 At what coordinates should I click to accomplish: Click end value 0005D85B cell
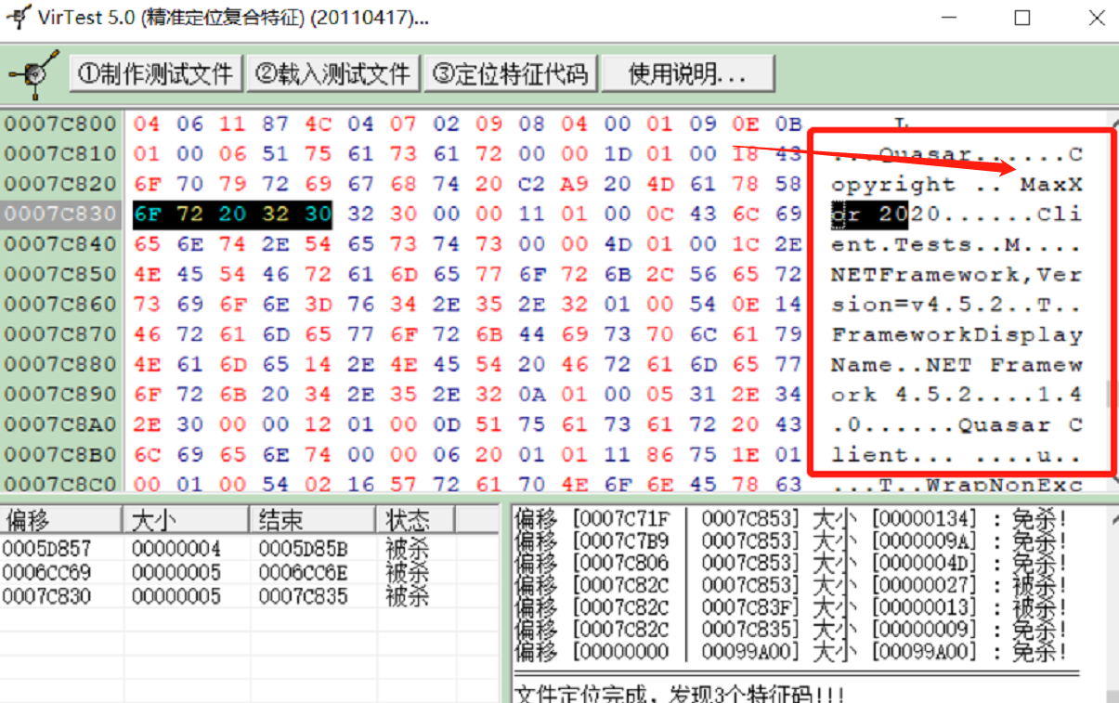click(x=302, y=548)
